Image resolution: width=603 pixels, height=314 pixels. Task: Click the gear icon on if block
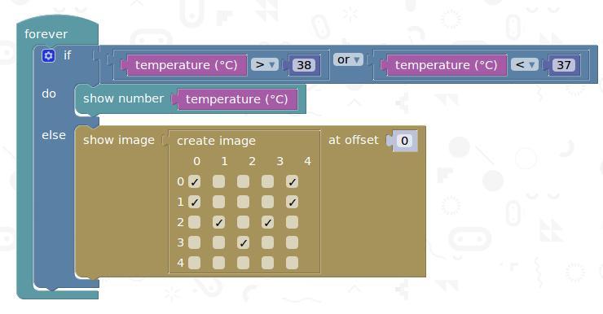pyautogui.click(x=48, y=55)
